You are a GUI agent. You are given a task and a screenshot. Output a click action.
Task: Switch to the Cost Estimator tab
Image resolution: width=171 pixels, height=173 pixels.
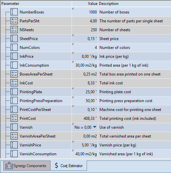69,165
